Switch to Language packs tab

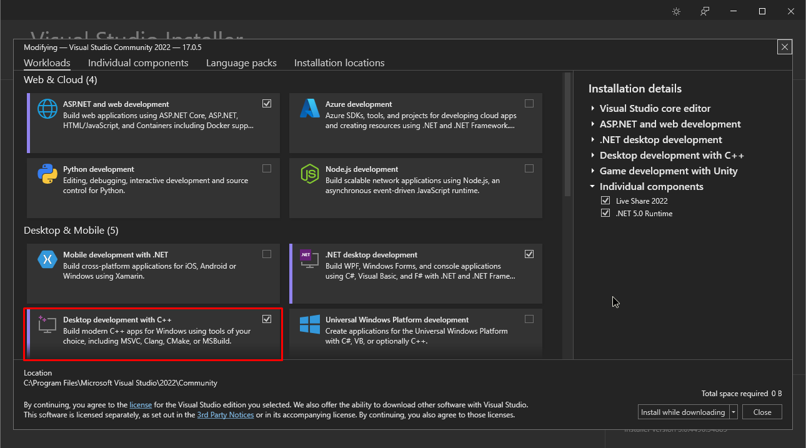coord(241,63)
